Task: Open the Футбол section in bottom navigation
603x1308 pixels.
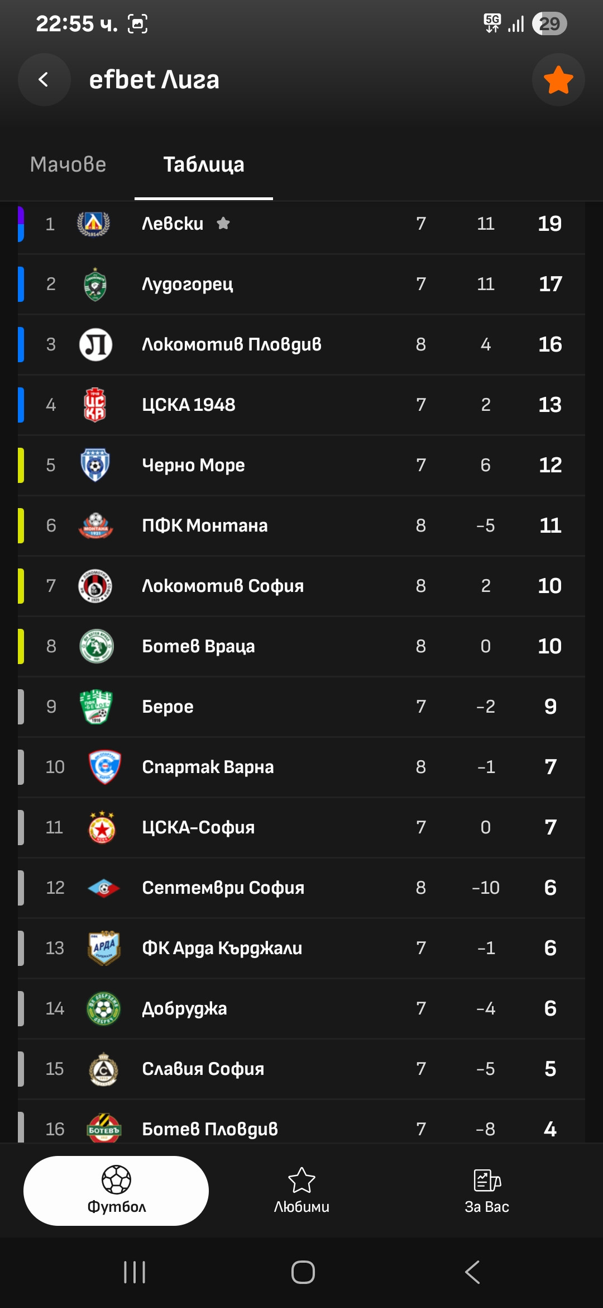Action: tap(116, 1191)
